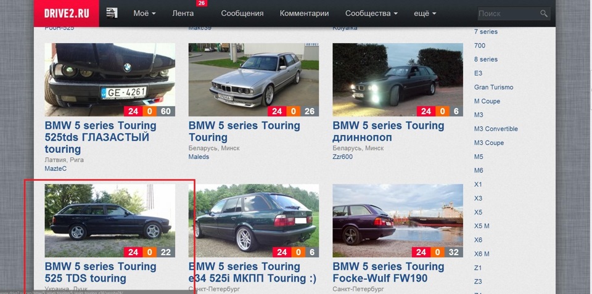The width and height of the screenshot is (592, 294).
Task: Click the grey 26 counter on Maleds photo
Action: pos(310,112)
